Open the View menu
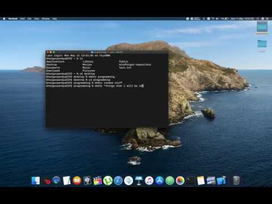Viewport: 272px width, 204px height. coord(36,19)
